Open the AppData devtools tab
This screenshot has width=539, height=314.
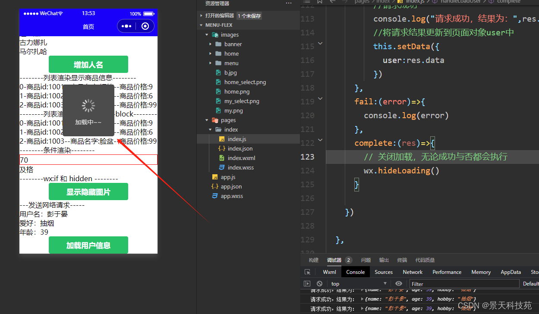(511, 272)
